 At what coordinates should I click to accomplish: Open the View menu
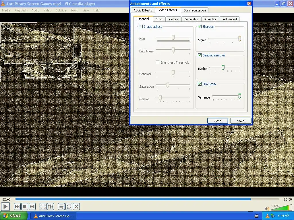coord(86,10)
